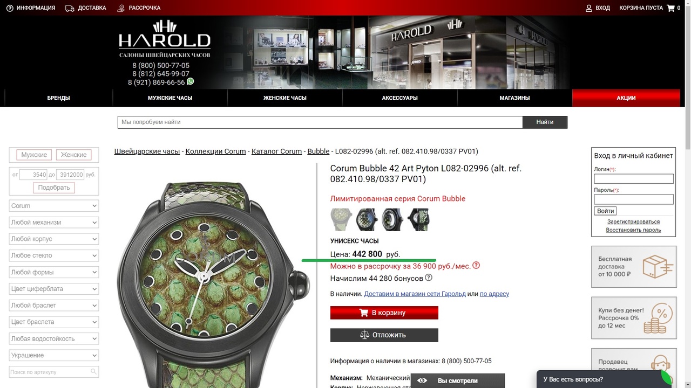Image resolution: width=691 pixels, height=388 pixels.
Task: Add watch with В корзину button
Action: [384, 313]
